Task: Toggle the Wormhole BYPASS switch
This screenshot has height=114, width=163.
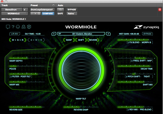Action: tap(147, 34)
